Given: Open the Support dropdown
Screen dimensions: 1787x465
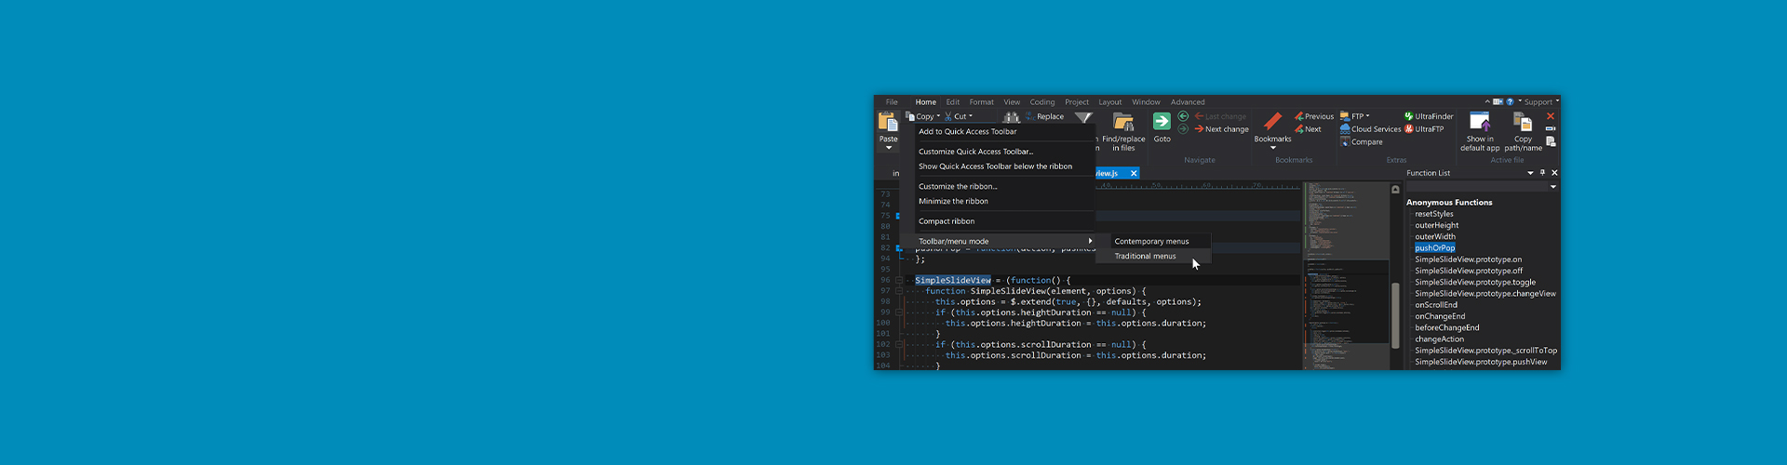Looking at the screenshot, I should point(1541,102).
